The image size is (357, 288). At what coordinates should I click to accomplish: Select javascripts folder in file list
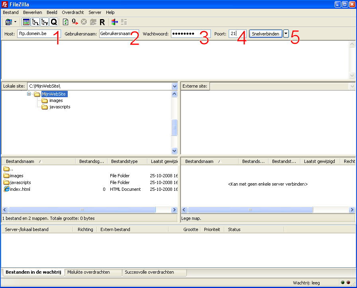pyautogui.click(x=17, y=182)
